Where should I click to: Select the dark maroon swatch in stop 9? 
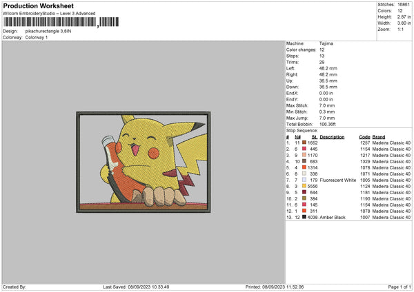click(304, 192)
